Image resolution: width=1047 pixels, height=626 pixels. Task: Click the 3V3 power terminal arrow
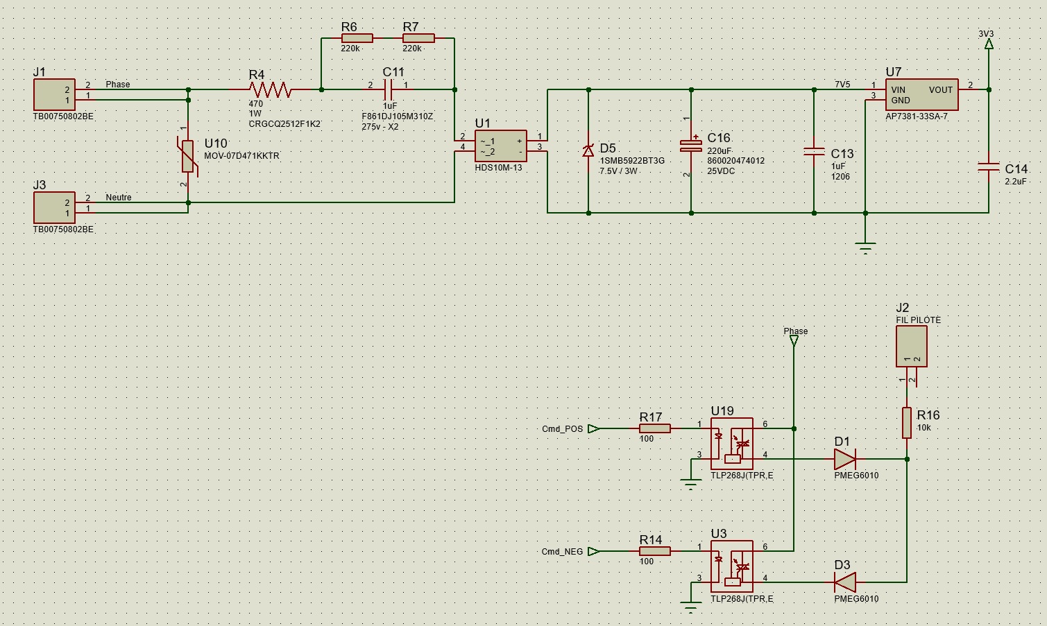point(989,44)
